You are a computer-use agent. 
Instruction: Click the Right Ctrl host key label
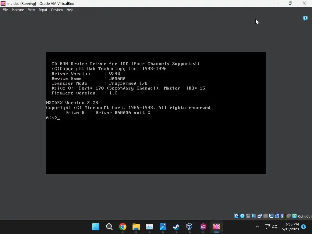click(304, 216)
